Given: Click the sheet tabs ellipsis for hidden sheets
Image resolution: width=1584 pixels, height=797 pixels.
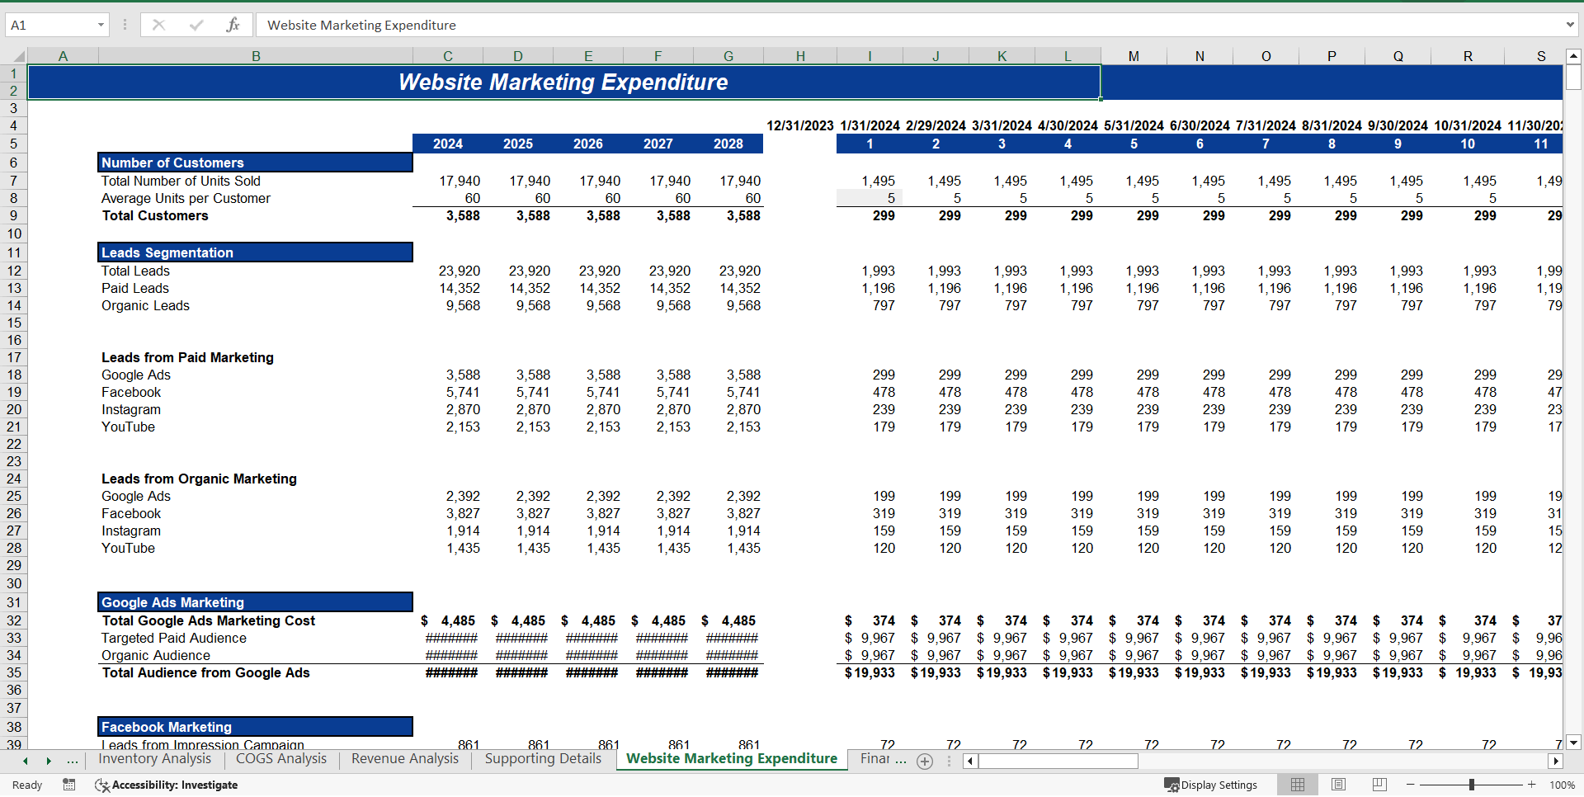Looking at the screenshot, I should coord(73,761).
